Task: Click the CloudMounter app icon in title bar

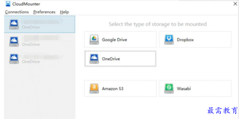Action: tap(8, 4)
